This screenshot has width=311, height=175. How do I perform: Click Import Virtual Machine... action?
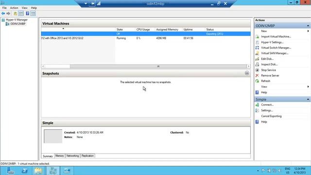click(x=276, y=37)
